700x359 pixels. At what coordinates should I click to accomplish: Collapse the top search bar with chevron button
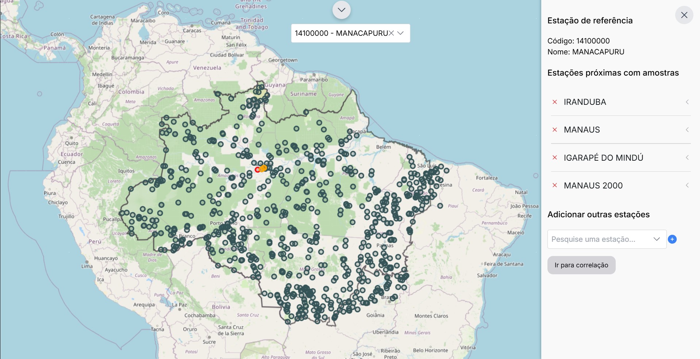click(341, 10)
